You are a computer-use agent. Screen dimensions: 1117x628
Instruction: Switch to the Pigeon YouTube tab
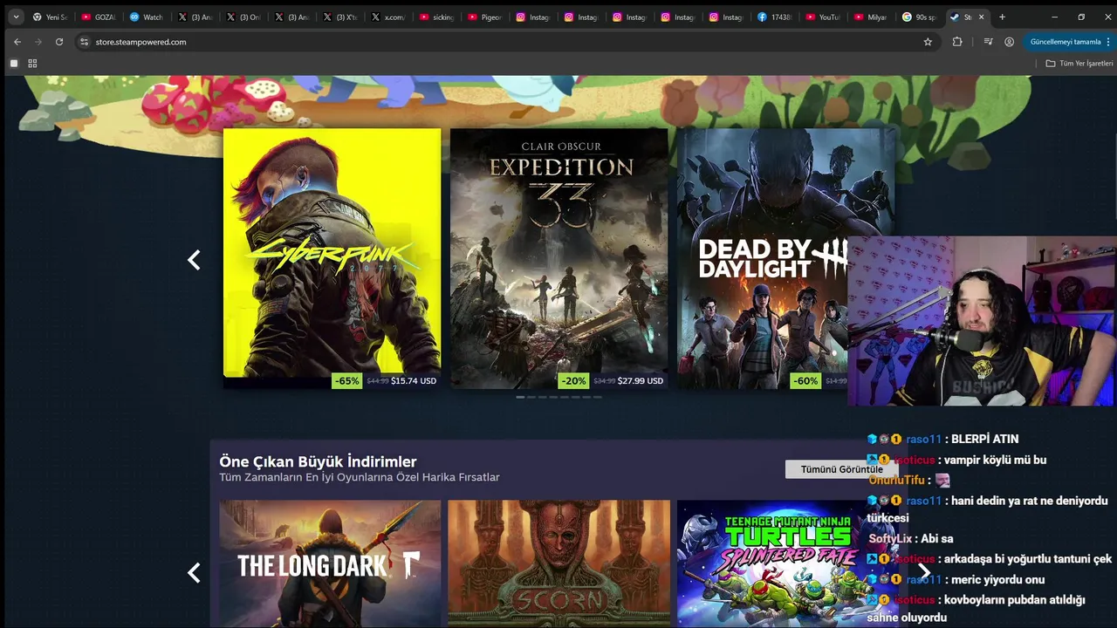coord(484,17)
